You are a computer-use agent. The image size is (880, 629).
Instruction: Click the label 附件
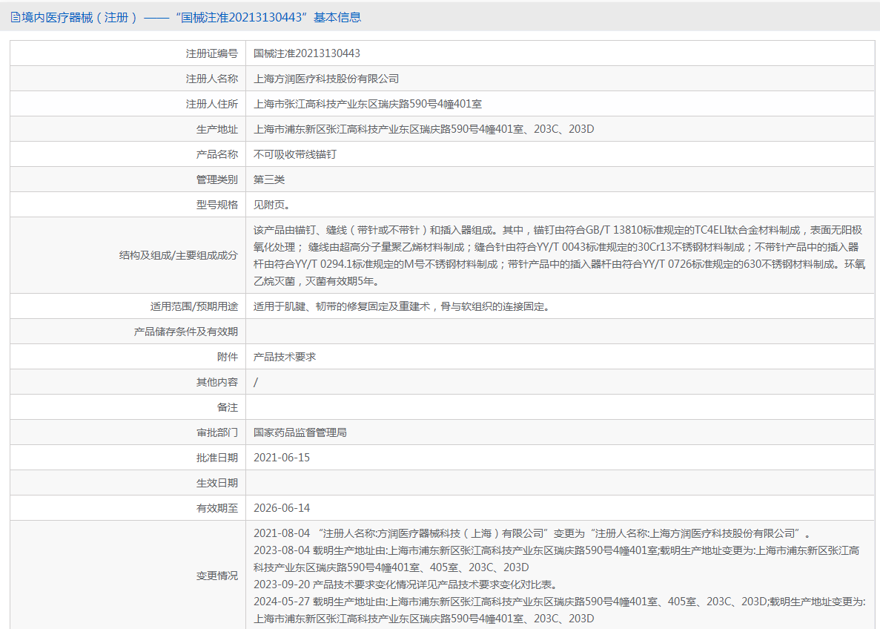point(228,358)
